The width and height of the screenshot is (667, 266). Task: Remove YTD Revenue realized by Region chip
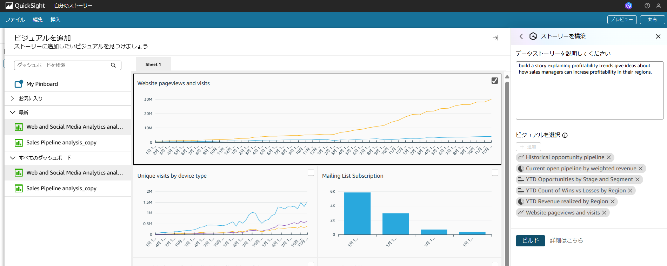pos(613,202)
